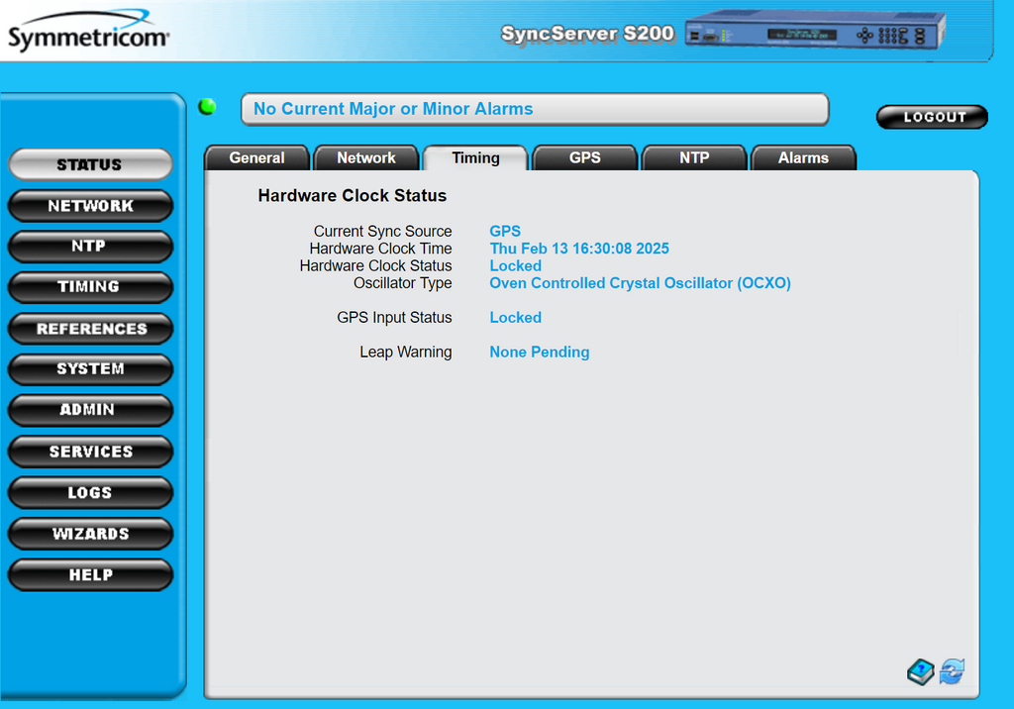Go to the NTP sidebar section
The image size is (1014, 709).
coord(90,247)
